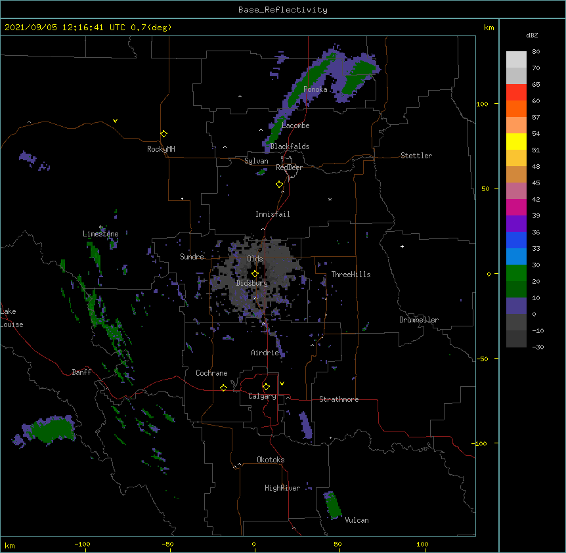Click the purple radar echo southeast of Calgary
This screenshot has height=553, width=566.
(306, 424)
